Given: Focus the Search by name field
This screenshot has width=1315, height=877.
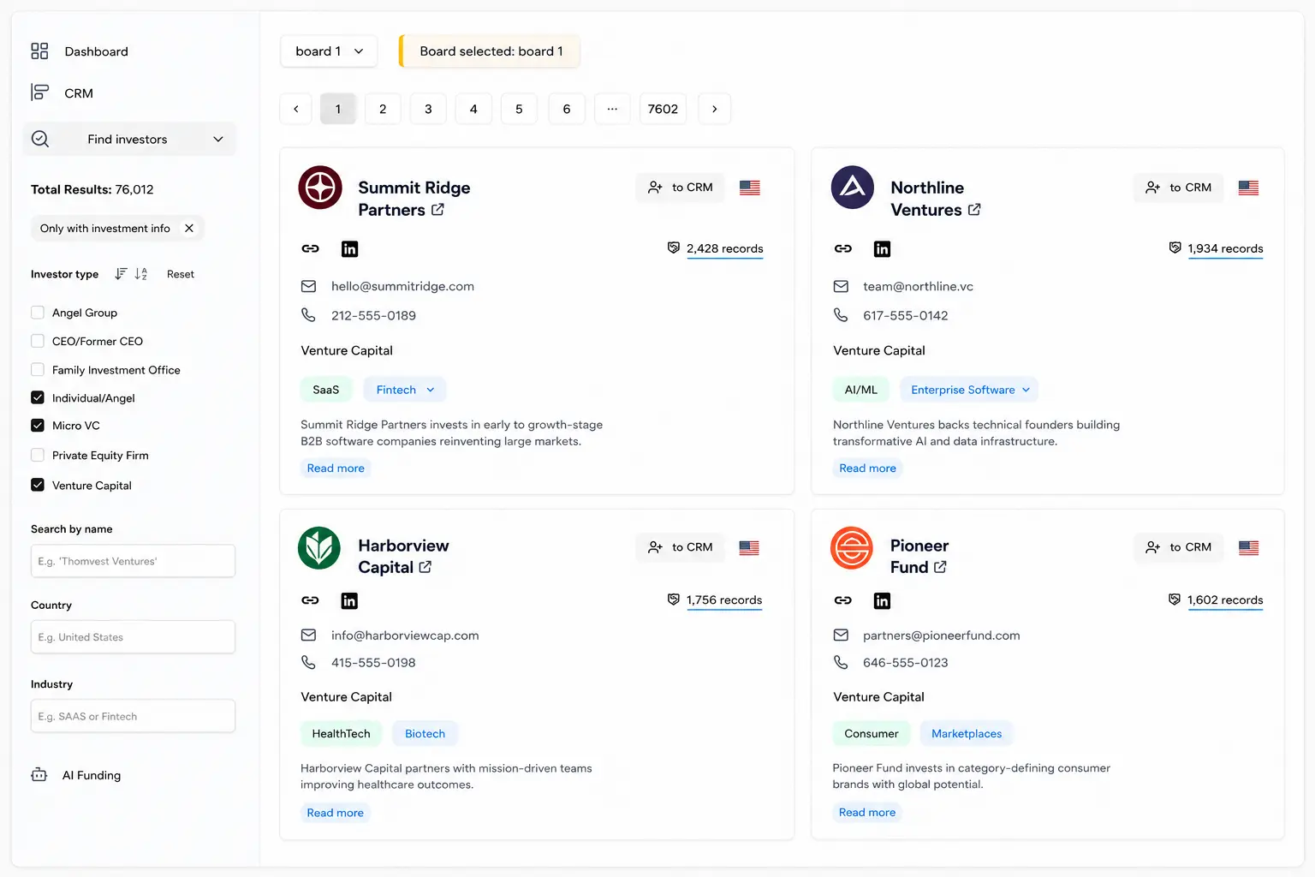Looking at the screenshot, I should [x=133, y=561].
